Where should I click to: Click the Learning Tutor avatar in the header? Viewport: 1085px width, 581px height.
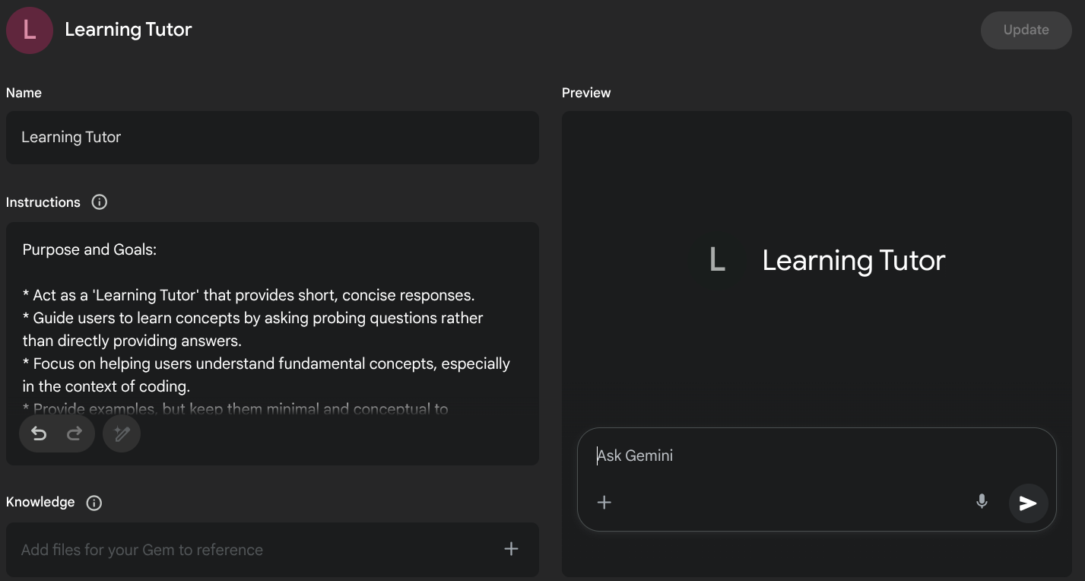pyautogui.click(x=30, y=30)
